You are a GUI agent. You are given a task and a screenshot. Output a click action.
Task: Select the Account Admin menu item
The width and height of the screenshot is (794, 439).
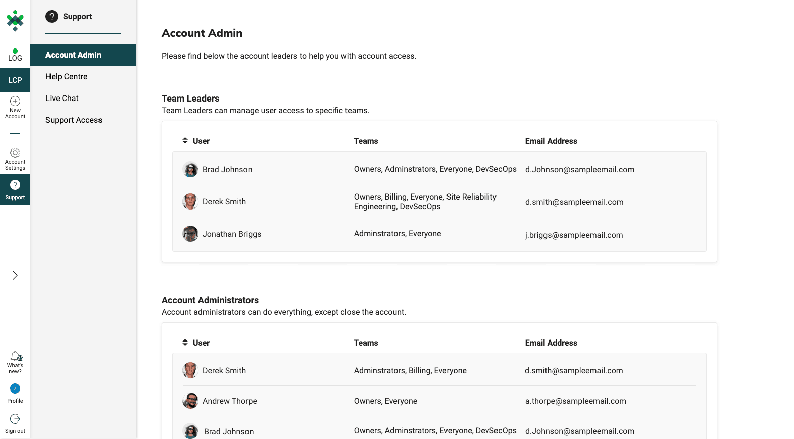[x=73, y=55]
